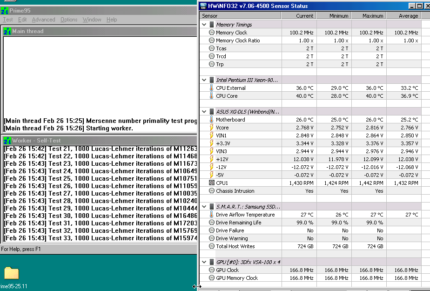Click the Tcas clock icon
The width and height of the screenshot is (430, 291).
pyautogui.click(x=211, y=48)
